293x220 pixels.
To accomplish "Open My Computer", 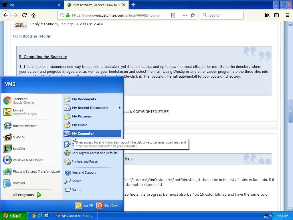I will 92,133.
